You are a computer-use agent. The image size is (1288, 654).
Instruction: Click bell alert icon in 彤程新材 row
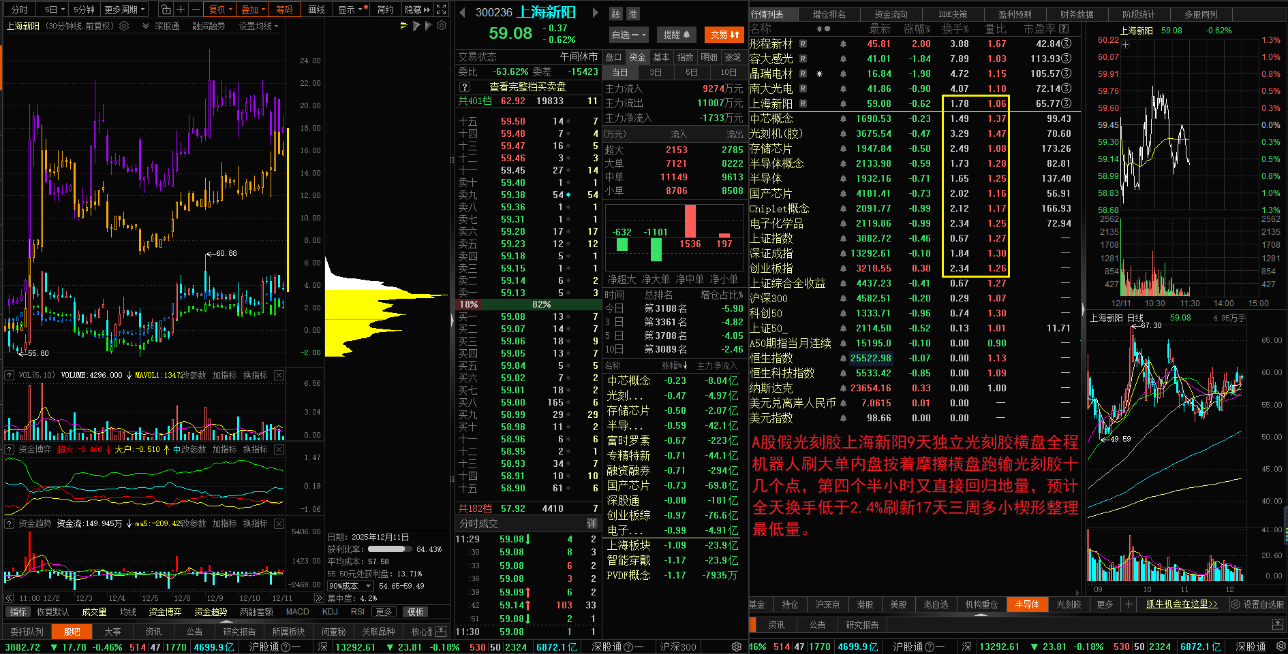pyautogui.click(x=843, y=44)
